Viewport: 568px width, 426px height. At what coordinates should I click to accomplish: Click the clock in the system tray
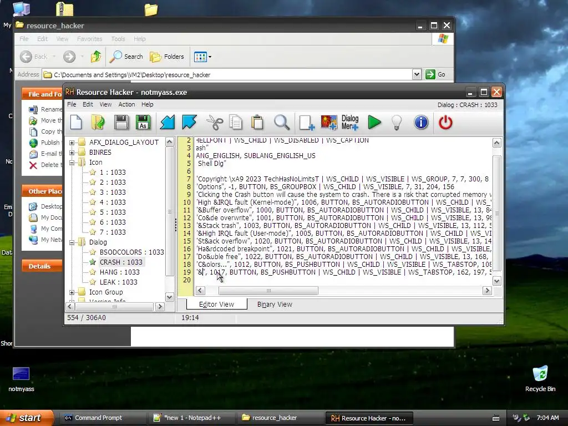pyautogui.click(x=547, y=418)
